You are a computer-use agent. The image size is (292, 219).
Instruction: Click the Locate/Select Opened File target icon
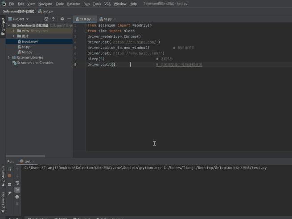[x=46, y=19]
